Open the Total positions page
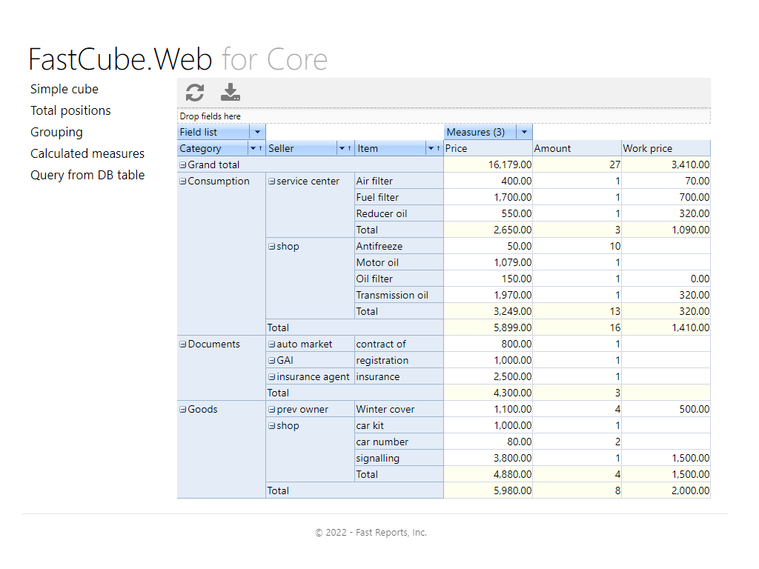759x569 pixels. tap(70, 110)
